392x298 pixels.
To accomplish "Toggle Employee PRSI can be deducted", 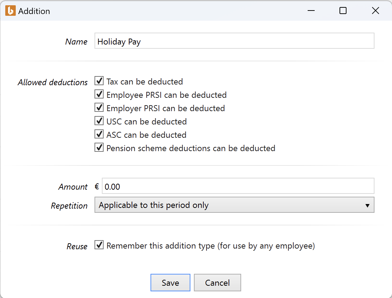I will pyautogui.click(x=99, y=94).
